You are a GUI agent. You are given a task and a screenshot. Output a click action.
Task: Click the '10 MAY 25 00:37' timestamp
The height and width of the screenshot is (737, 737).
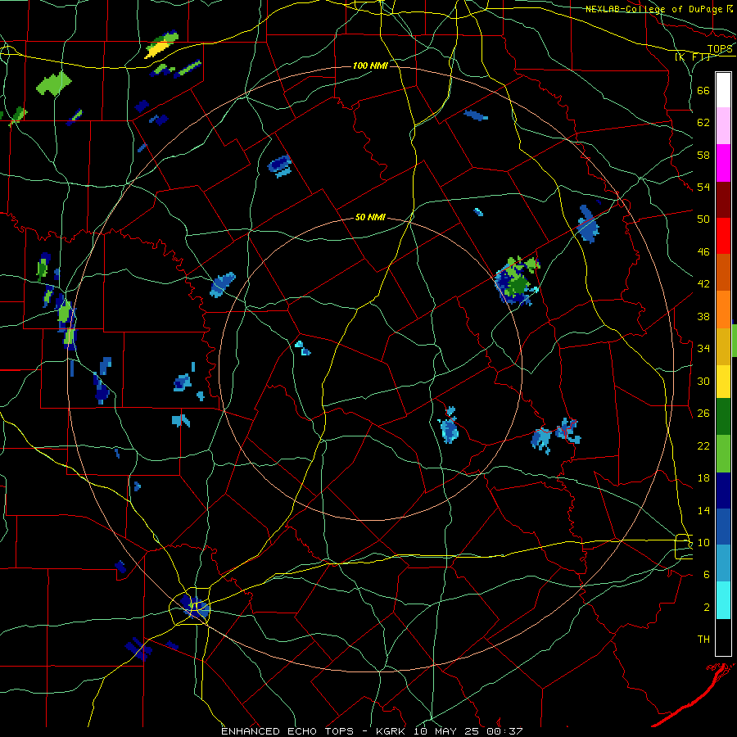(468, 731)
